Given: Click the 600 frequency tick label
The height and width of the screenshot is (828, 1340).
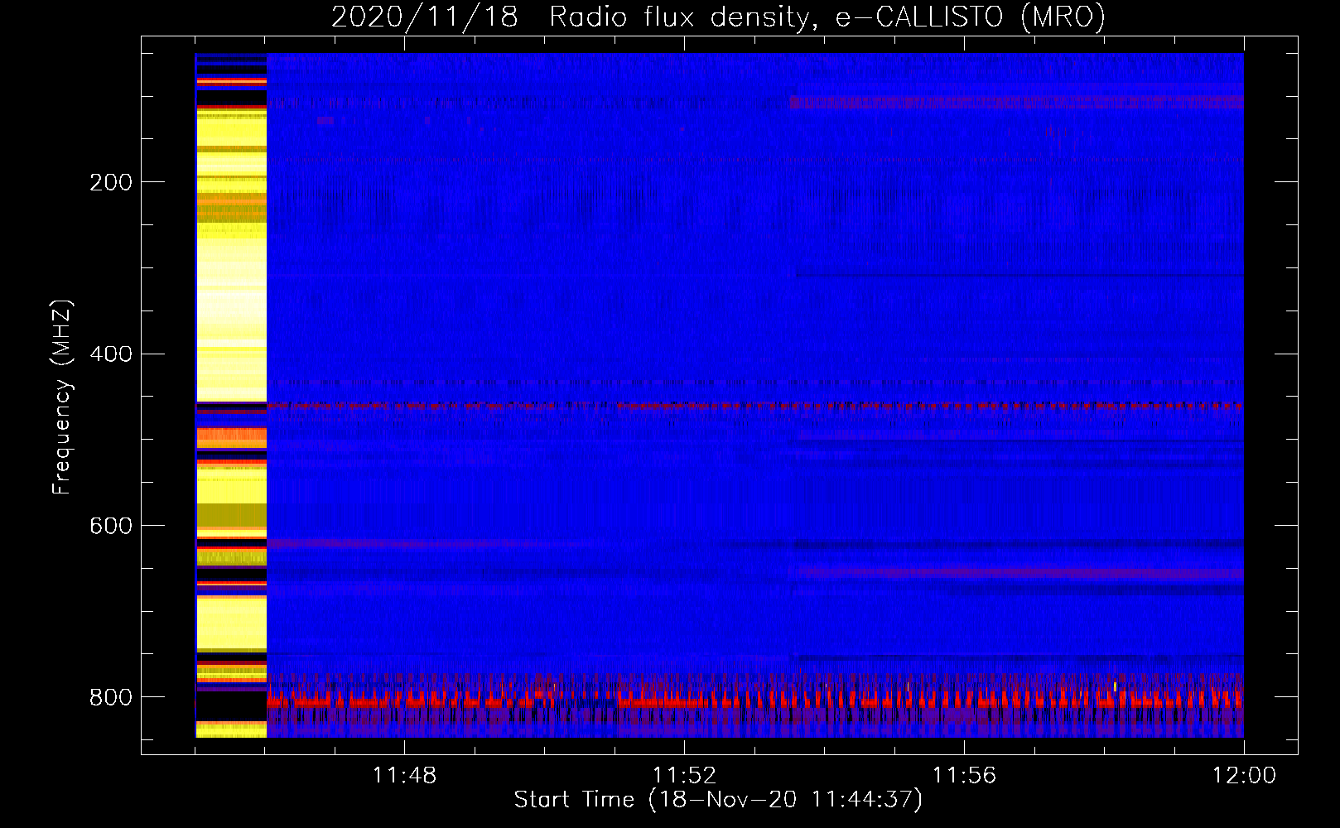Looking at the screenshot, I should coord(111,526).
